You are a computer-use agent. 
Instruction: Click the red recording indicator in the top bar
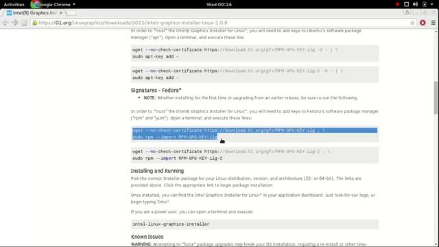[397, 4]
